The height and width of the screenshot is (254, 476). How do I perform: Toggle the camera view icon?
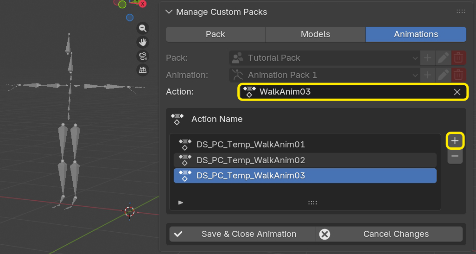[143, 57]
